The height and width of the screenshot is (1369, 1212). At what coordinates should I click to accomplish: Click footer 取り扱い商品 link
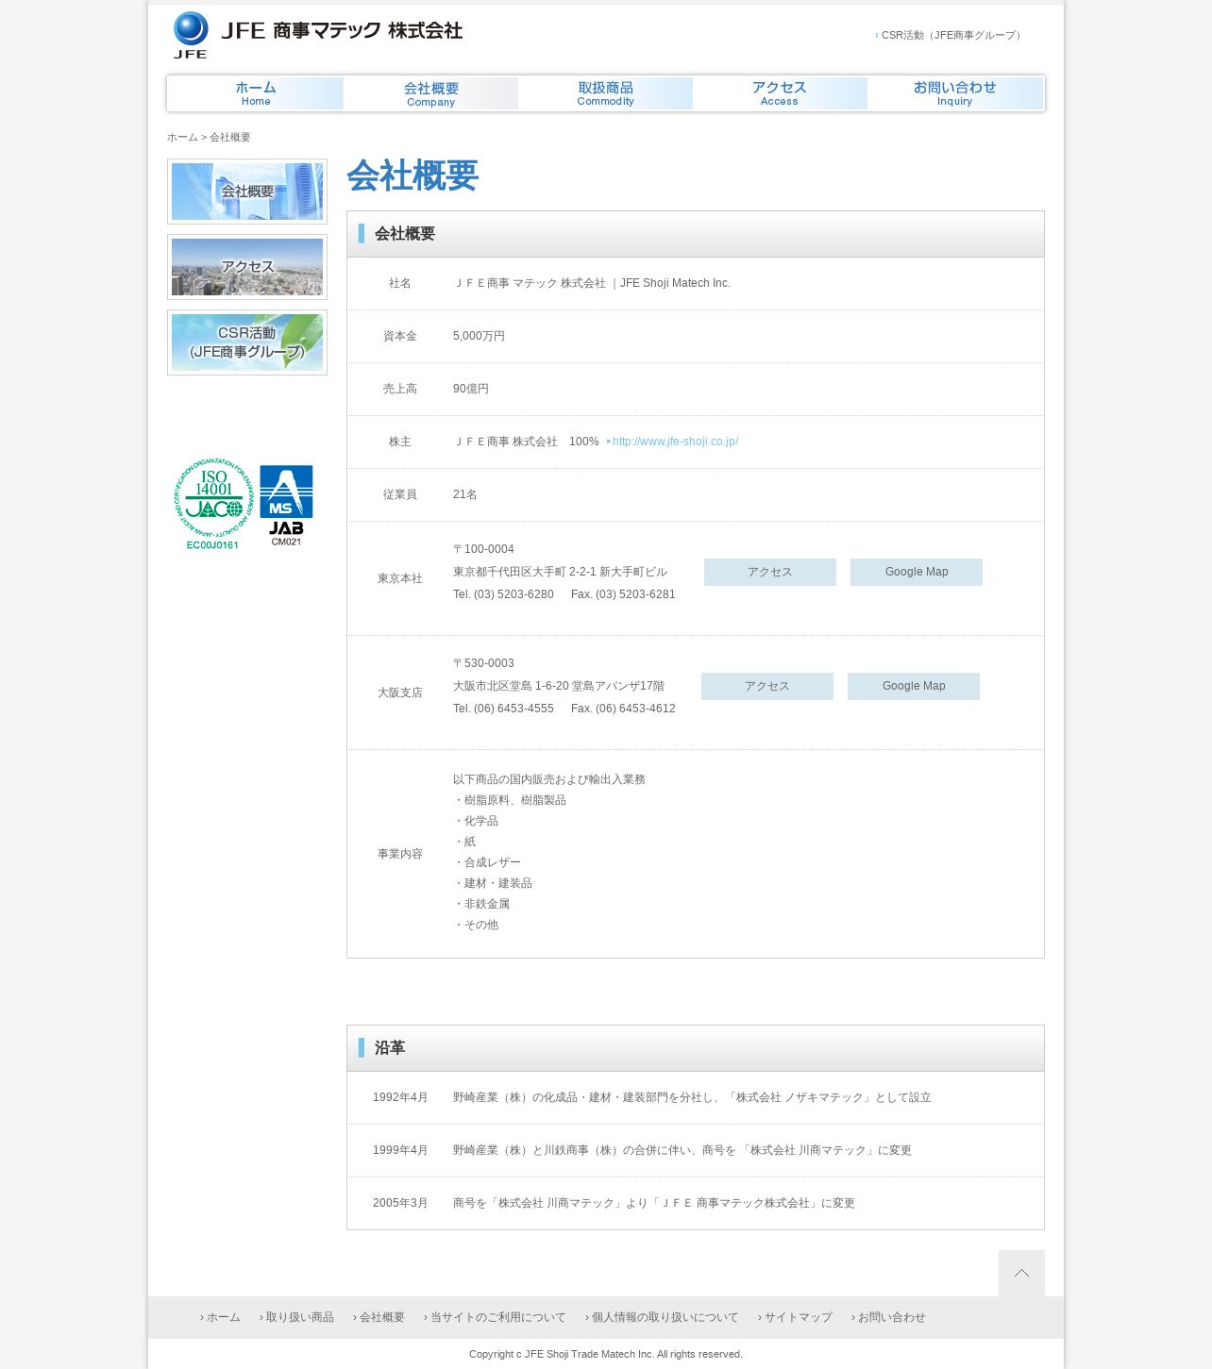pyautogui.click(x=296, y=1317)
